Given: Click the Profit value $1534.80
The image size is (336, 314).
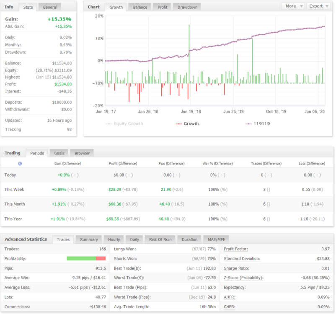Looking at the screenshot, I should 63,84.
